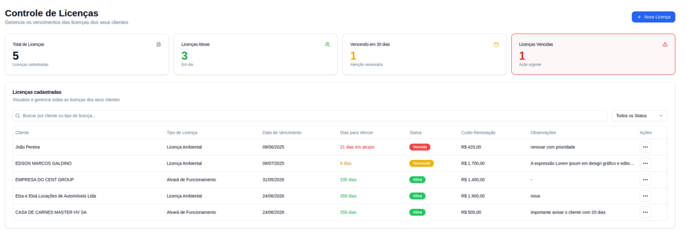687x251 pixels.
Task: Click the Vencida status badge
Action: coord(420,147)
